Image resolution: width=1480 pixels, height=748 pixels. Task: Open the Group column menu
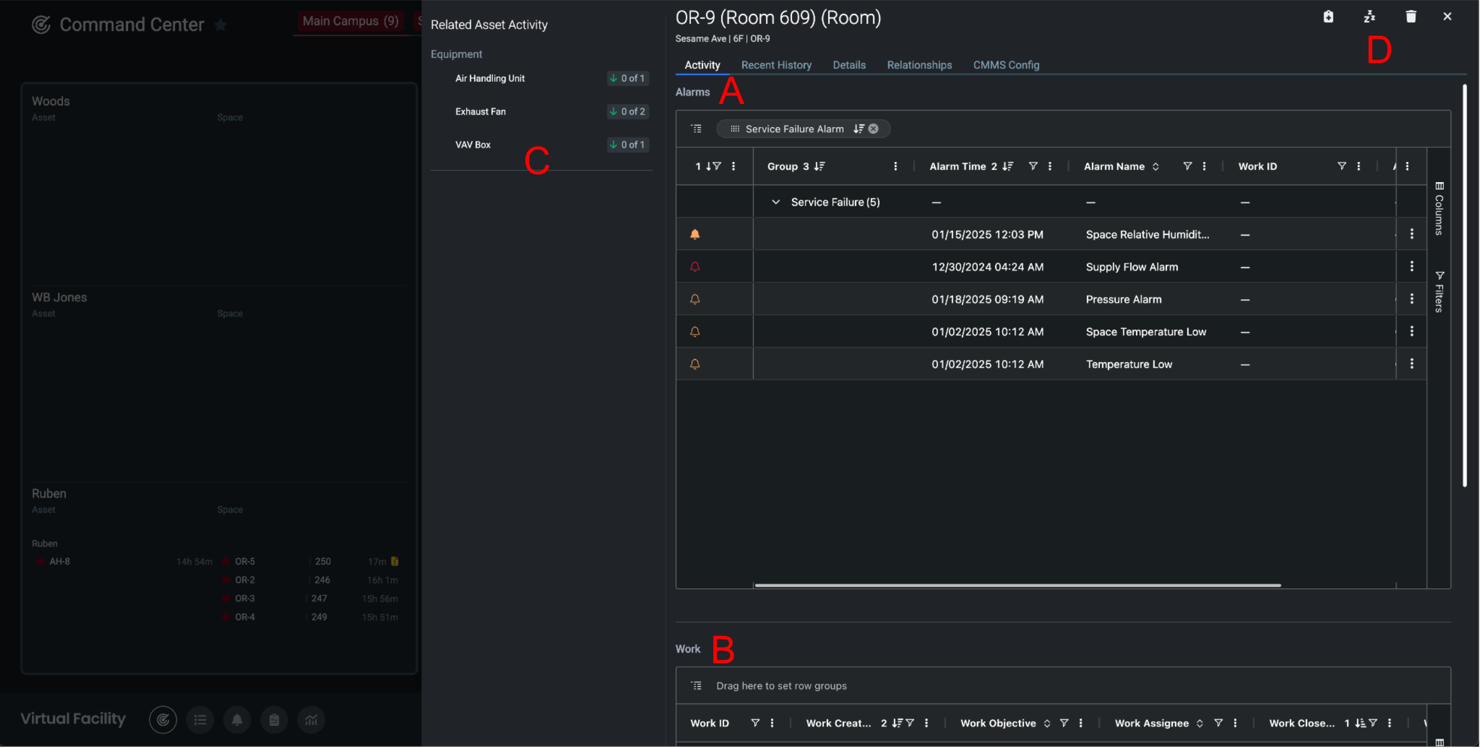895,167
